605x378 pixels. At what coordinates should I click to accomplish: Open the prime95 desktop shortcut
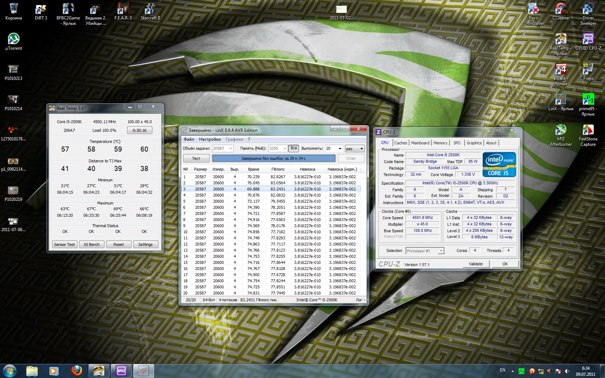[x=588, y=104]
